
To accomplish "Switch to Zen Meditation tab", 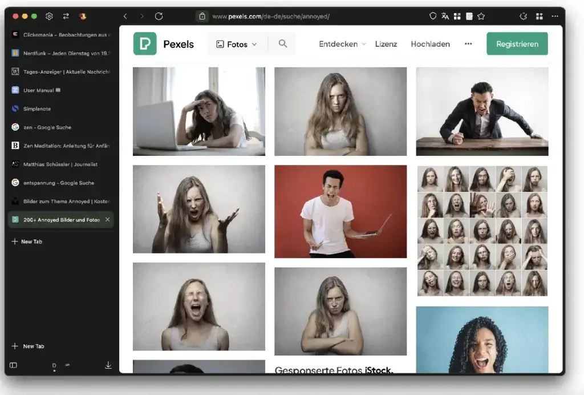I will coord(61,146).
